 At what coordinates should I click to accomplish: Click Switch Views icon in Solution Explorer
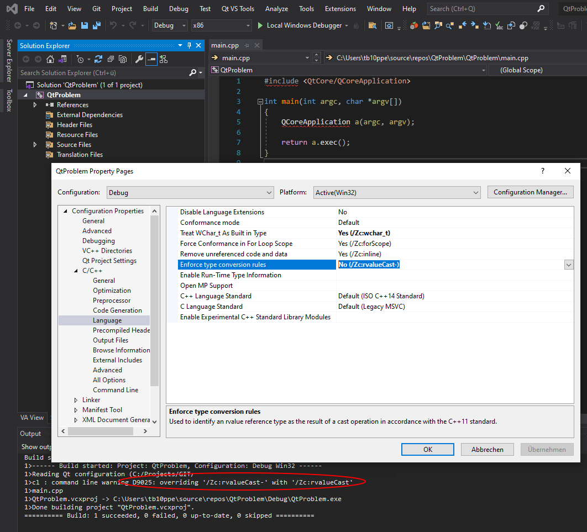point(62,59)
